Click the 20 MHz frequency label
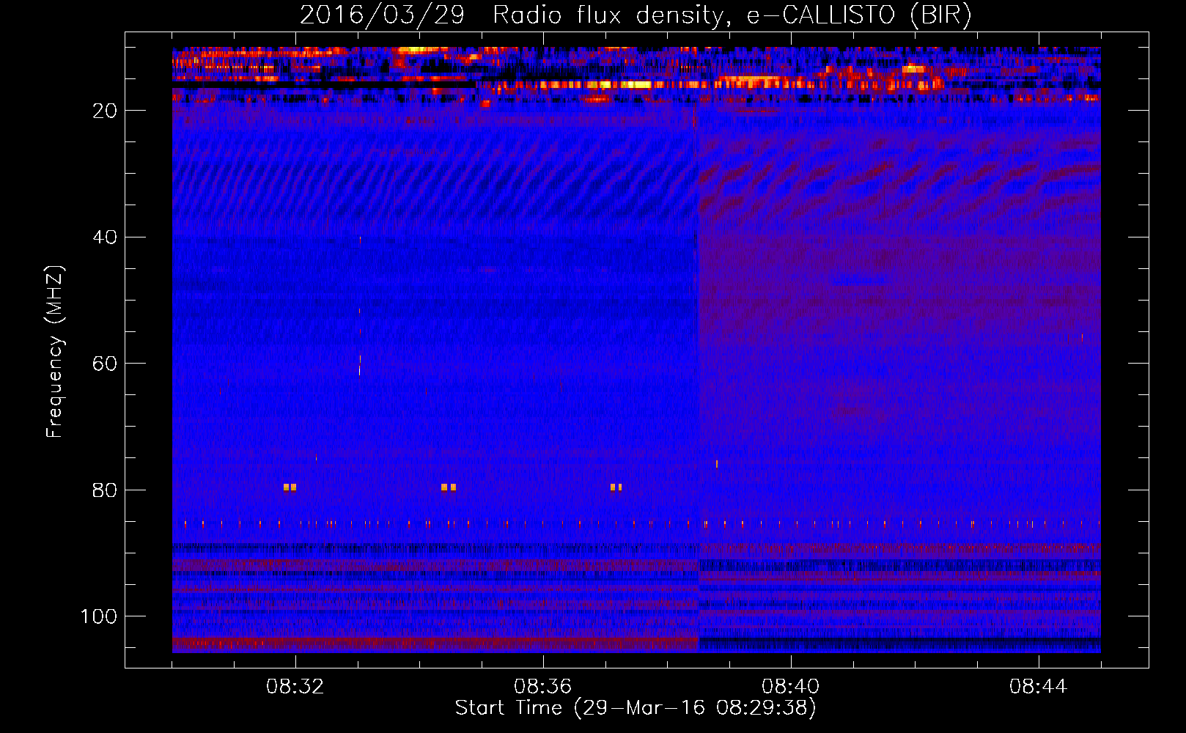1186x733 pixels. coord(106,111)
